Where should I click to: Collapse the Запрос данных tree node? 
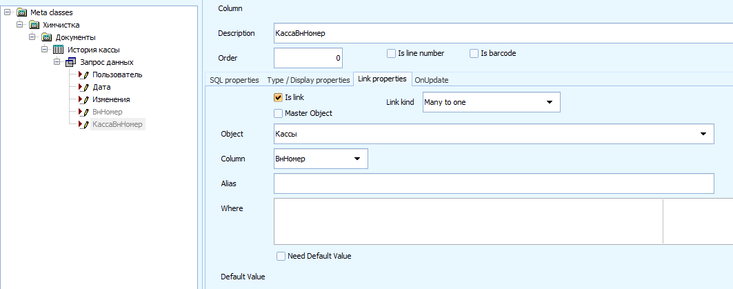click(57, 62)
